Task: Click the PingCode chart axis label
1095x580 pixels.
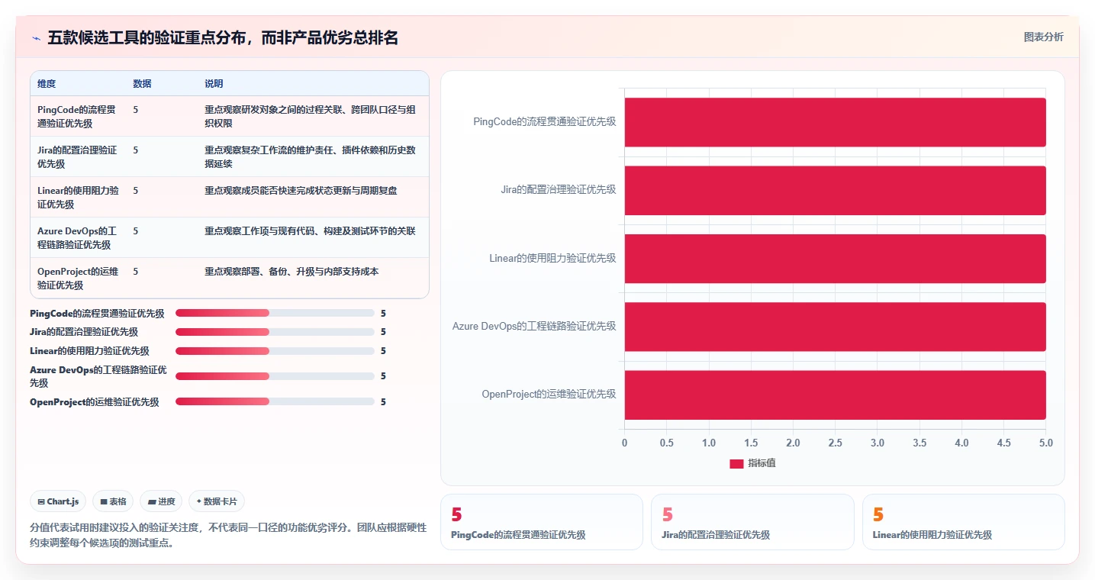Action: click(x=544, y=121)
